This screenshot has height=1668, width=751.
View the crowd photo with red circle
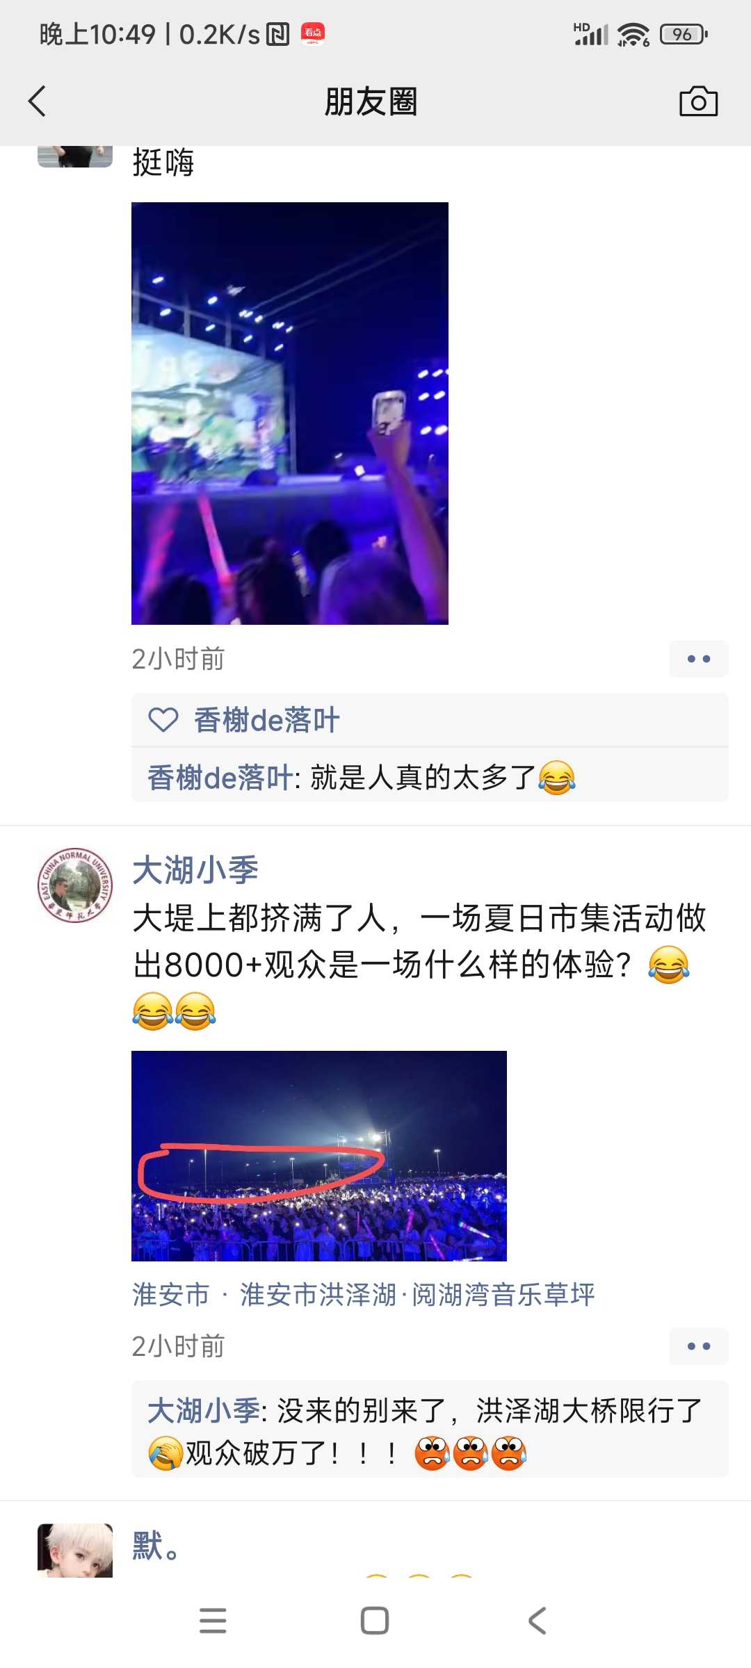click(319, 1156)
